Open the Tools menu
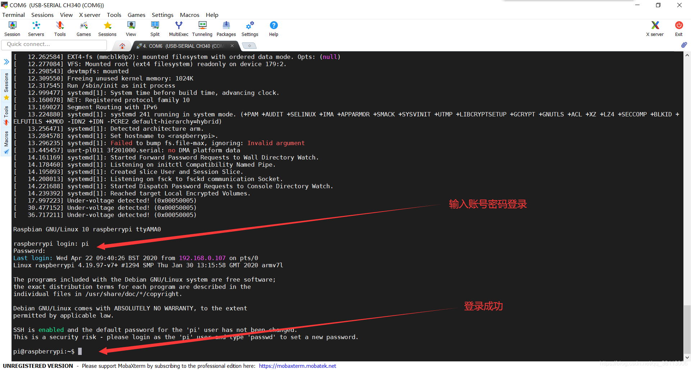Viewport: 691px width, 370px height. click(114, 15)
